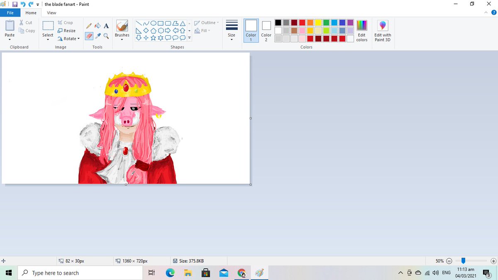Switch to the Home ribbon tab

pyautogui.click(x=31, y=13)
